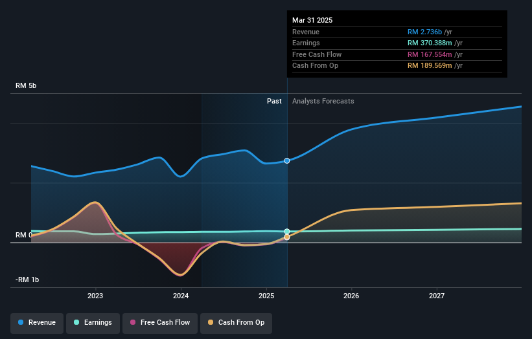Select the 2026 x-axis label
Screen dimensions: 532x339
click(351, 296)
